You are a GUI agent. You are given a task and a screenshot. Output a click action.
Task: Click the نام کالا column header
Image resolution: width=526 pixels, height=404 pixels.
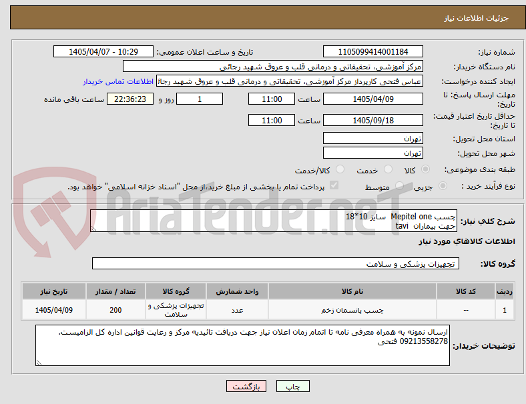352,291
